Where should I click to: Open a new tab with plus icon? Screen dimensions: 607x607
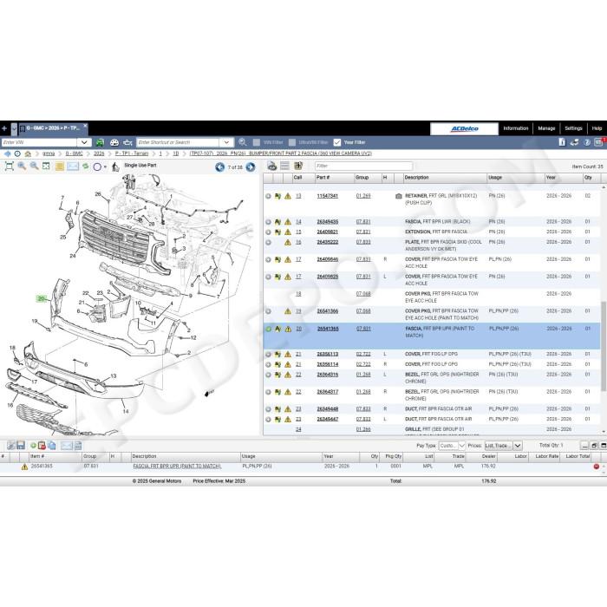[x=4, y=128]
